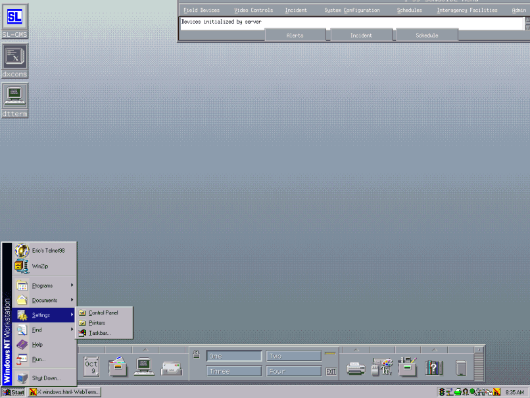Click the printer icon in the panel

356,368
